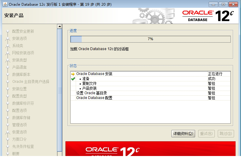
Task: Select the 概要 step
Action: (x=16, y=154)
